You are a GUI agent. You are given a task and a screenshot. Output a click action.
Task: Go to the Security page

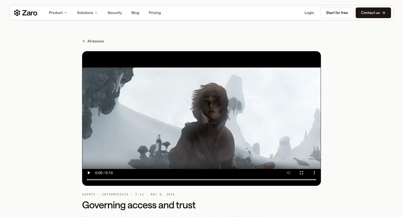coord(115,13)
